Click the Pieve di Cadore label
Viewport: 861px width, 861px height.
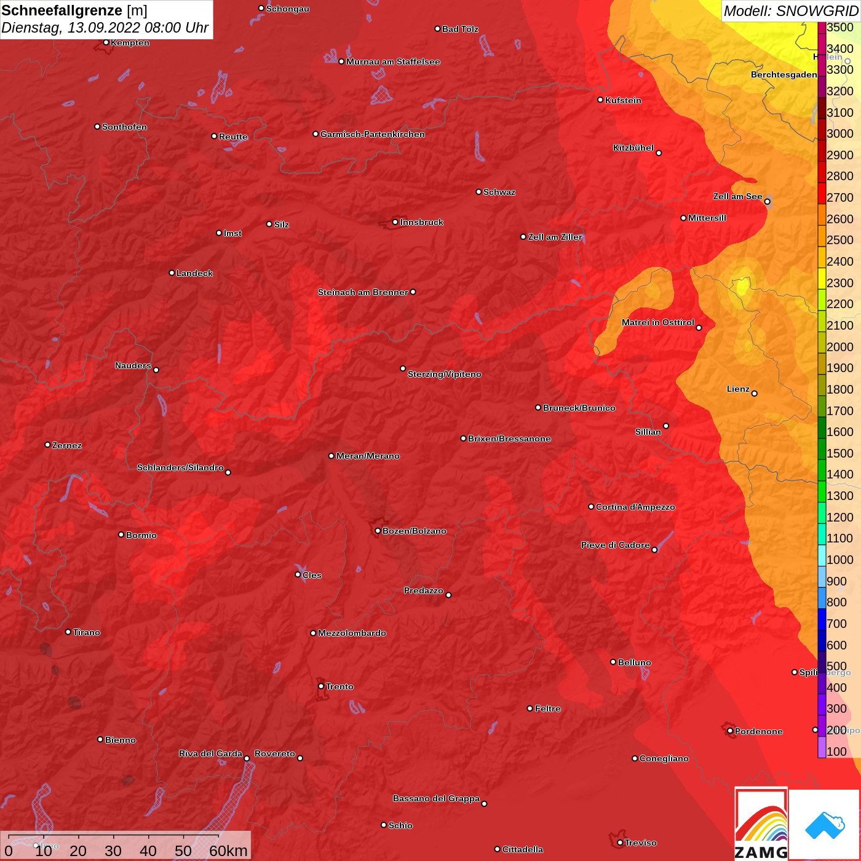616,545
